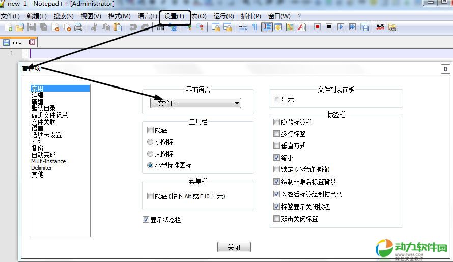Select the 大图标 radio button

[150, 154]
